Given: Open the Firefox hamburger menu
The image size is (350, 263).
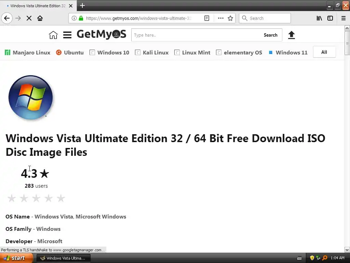Looking at the screenshot, I should pyautogui.click(x=344, y=18).
